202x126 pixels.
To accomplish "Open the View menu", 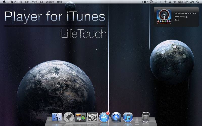I will point(35,2).
